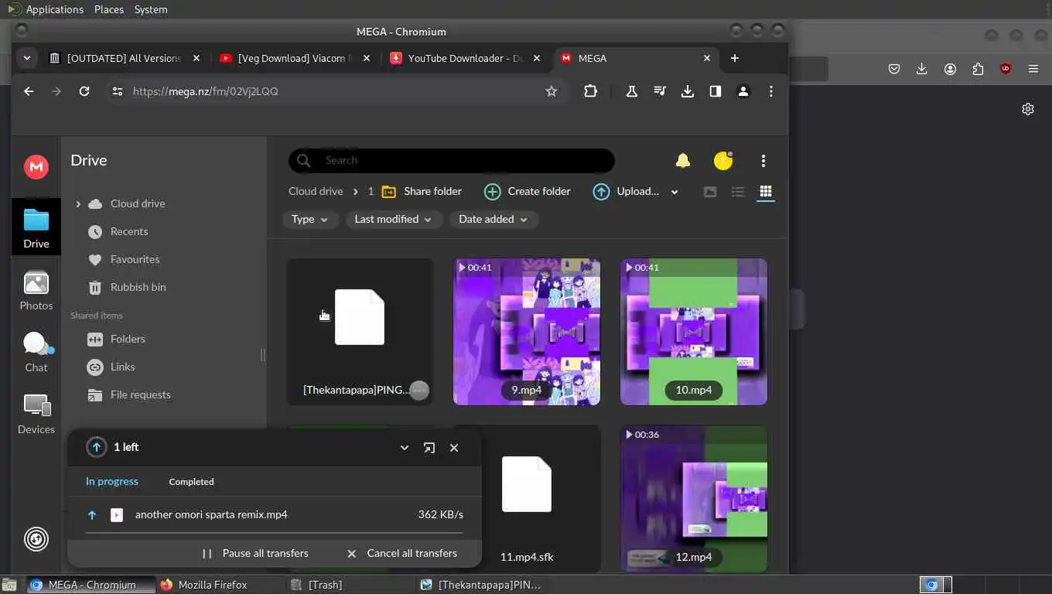Open the 12.mp4 video thumbnail

tap(694, 499)
